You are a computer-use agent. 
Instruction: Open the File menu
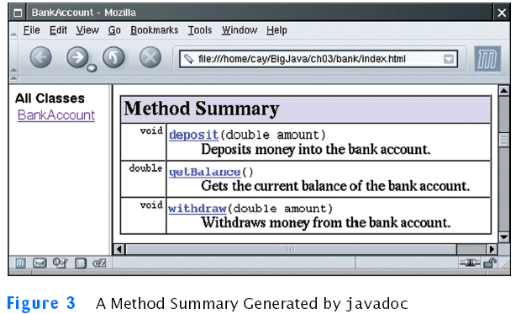pyautogui.click(x=32, y=30)
